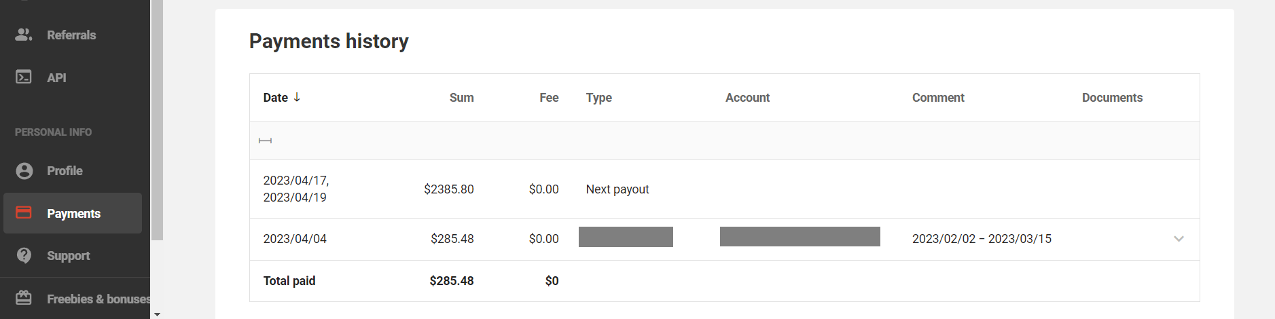
Task: Open the API menu item
Action: pos(56,78)
